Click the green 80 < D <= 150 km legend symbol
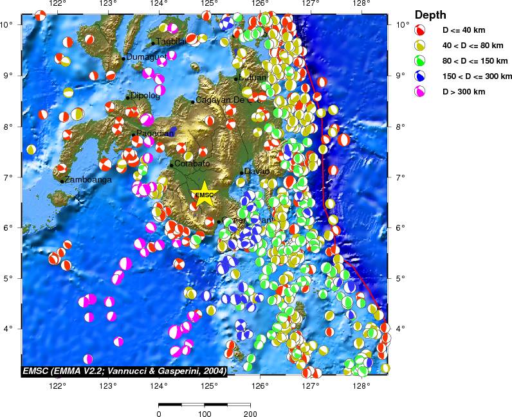The height and width of the screenshot is (417, 512). point(419,61)
